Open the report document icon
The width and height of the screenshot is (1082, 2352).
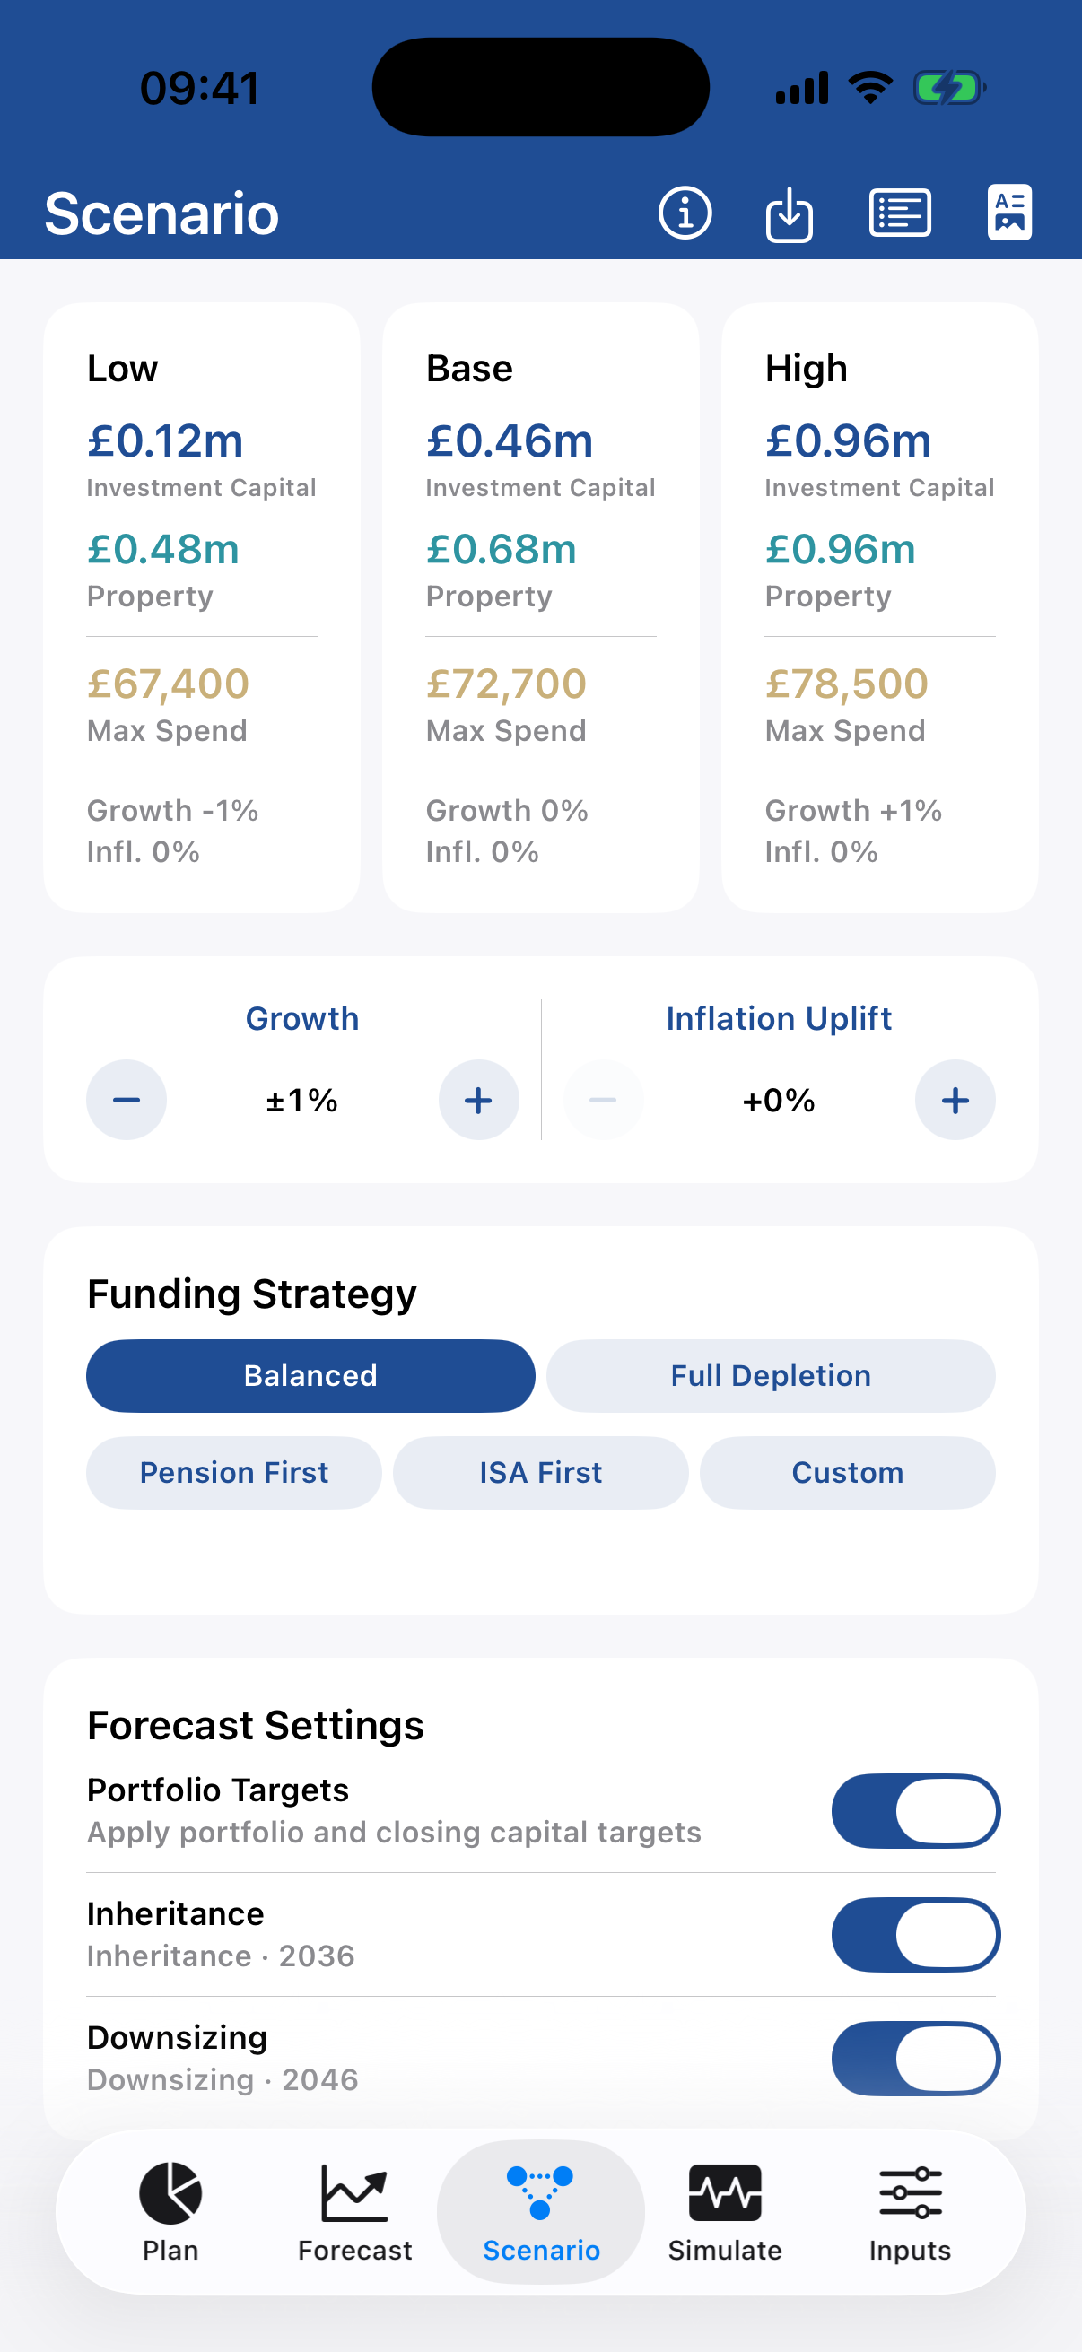pyautogui.click(x=1009, y=213)
